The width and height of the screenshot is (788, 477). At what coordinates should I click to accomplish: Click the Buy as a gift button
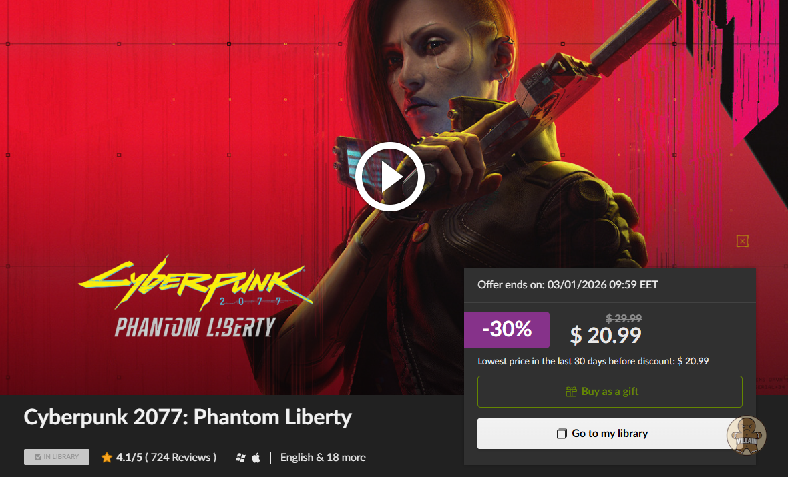click(610, 392)
